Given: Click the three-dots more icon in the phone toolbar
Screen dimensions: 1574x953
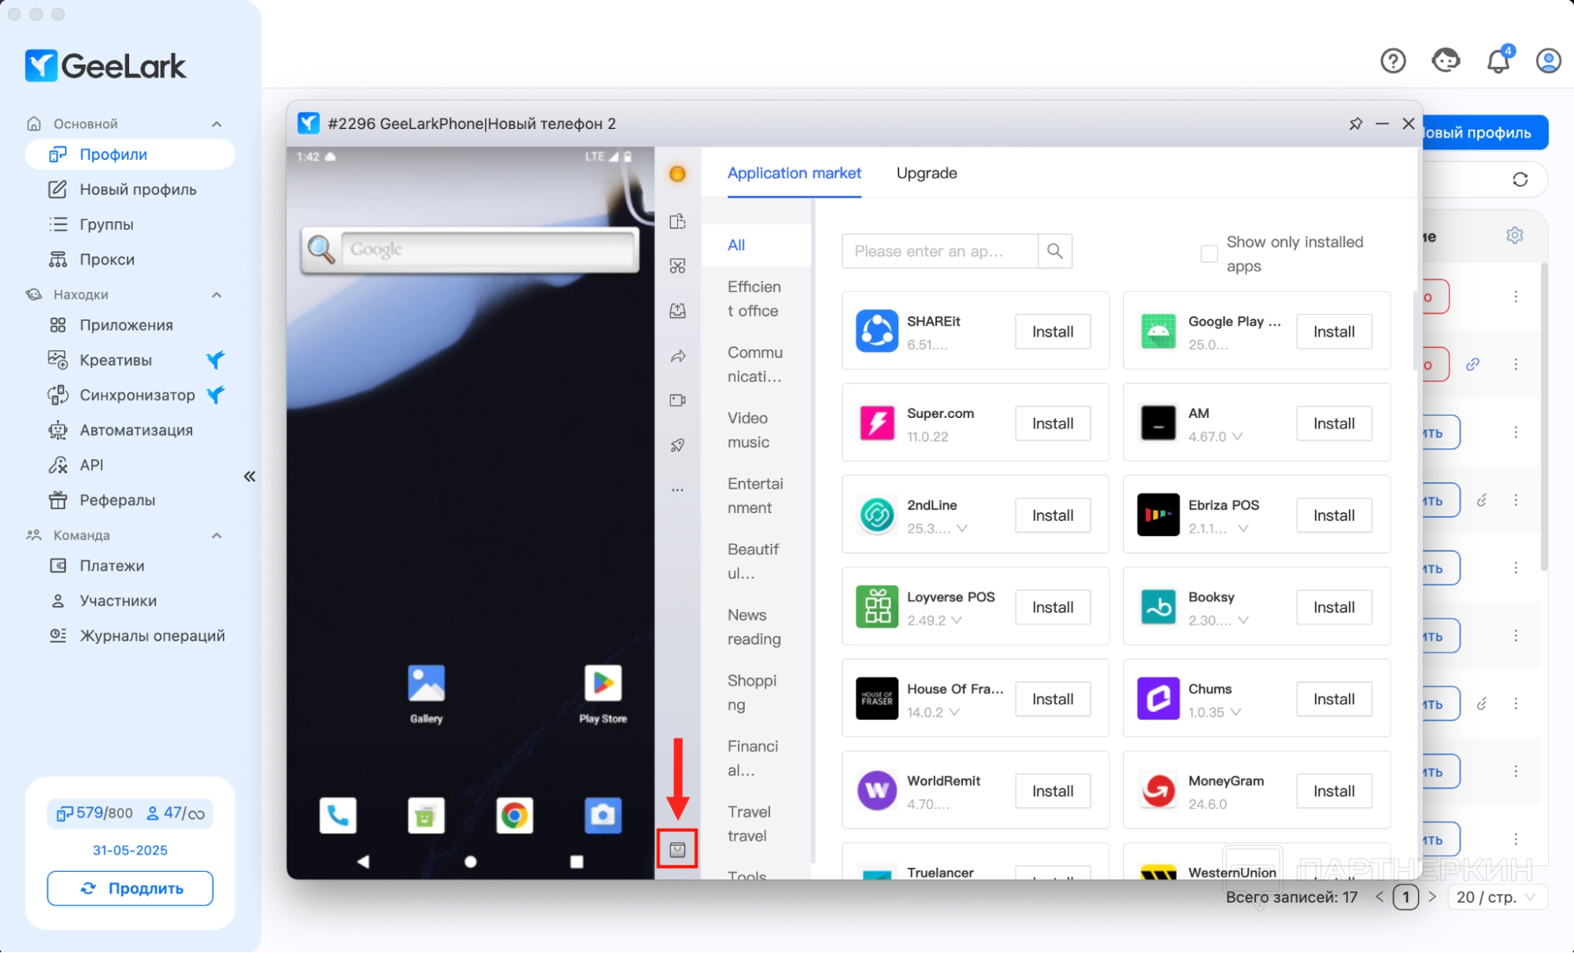Looking at the screenshot, I should click(x=677, y=489).
